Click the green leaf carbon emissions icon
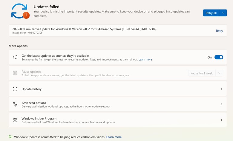Image resolution: width=233 pixels, height=141 pixels. click(x=10, y=137)
